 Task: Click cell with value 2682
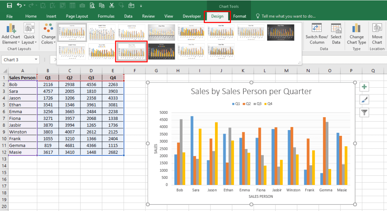113,152
